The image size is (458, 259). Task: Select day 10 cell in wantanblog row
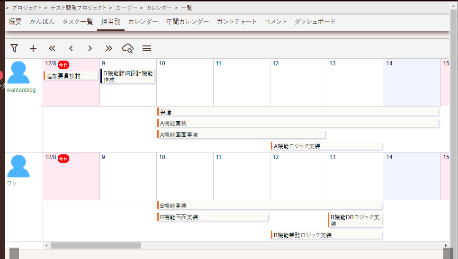(x=185, y=82)
